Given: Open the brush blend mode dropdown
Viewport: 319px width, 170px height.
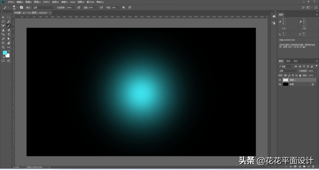Looking at the screenshot, I should tap(43, 8).
